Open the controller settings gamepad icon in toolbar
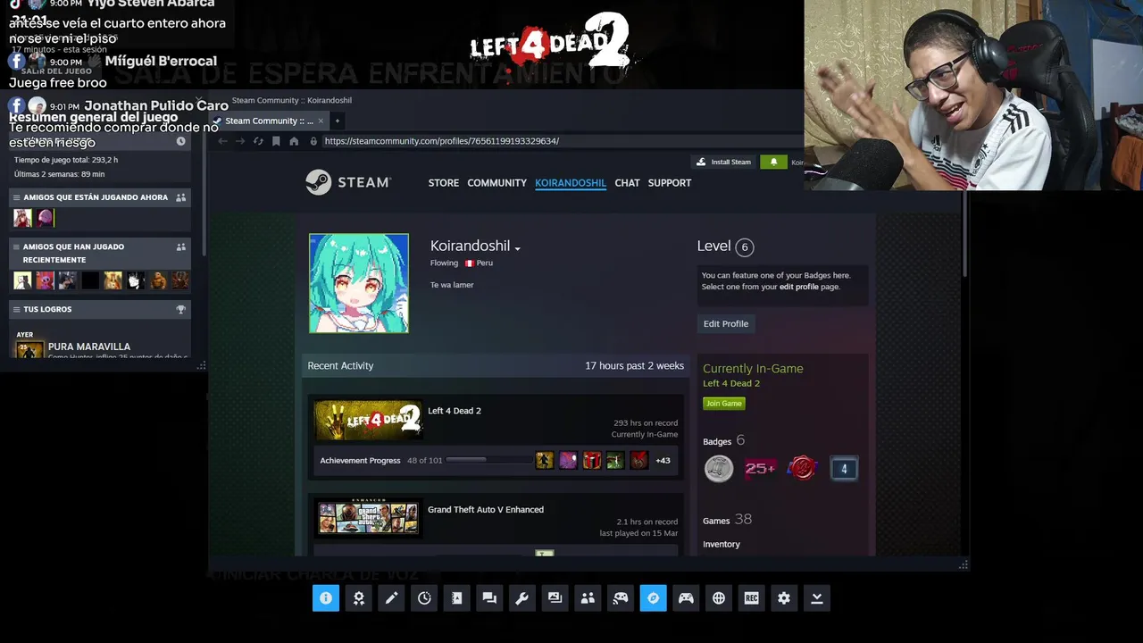 686,598
